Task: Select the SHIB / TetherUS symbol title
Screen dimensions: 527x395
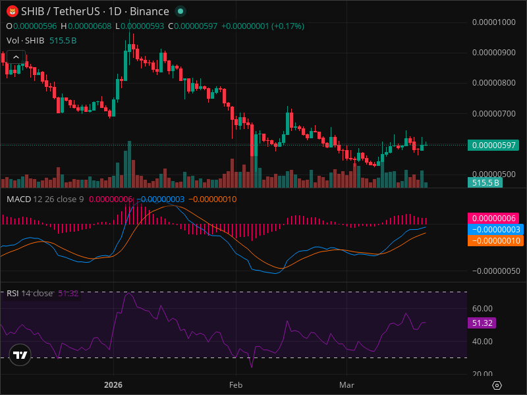Action: tap(95, 11)
